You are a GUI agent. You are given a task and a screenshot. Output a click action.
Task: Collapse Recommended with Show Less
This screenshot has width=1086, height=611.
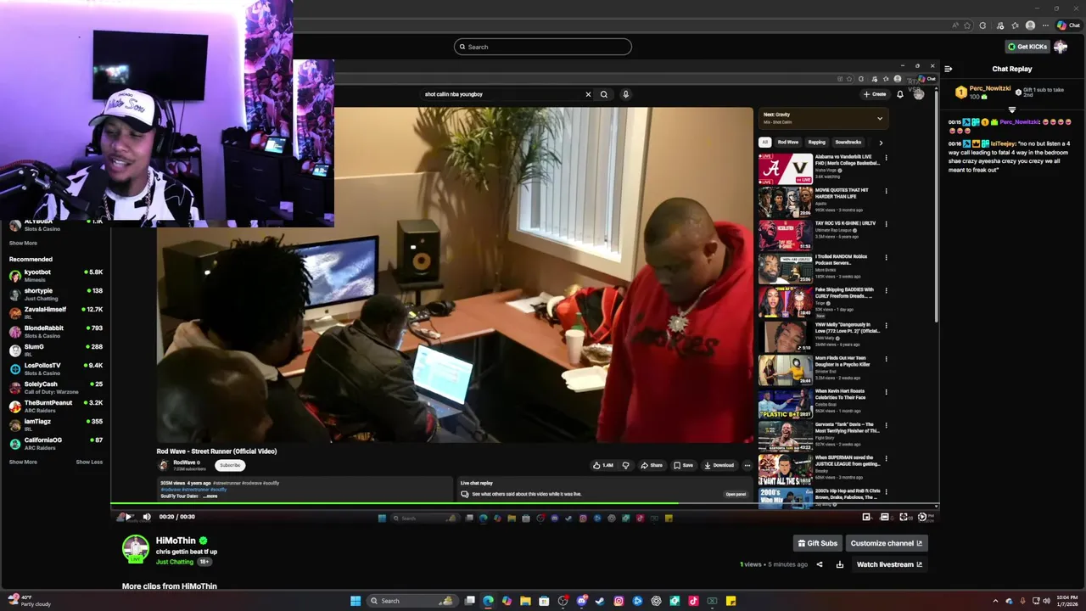pos(89,462)
